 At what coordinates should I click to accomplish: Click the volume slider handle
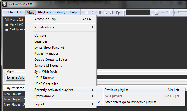[x=157, y=12]
